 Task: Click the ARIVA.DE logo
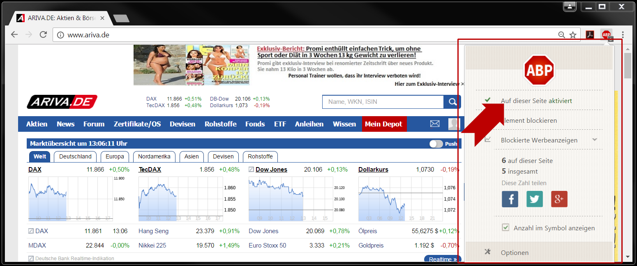(62, 102)
